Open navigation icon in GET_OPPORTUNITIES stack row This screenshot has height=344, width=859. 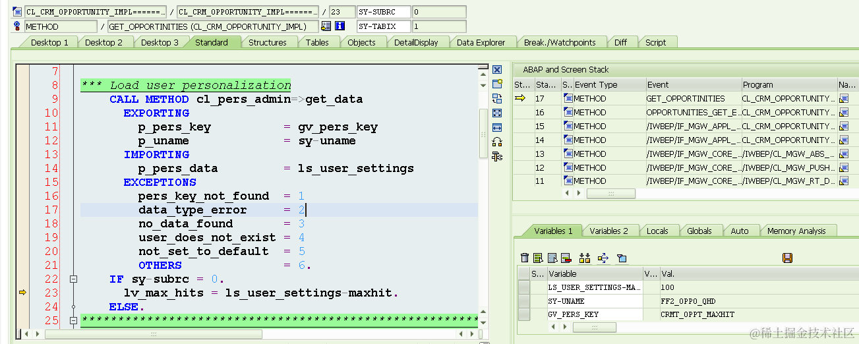844,98
